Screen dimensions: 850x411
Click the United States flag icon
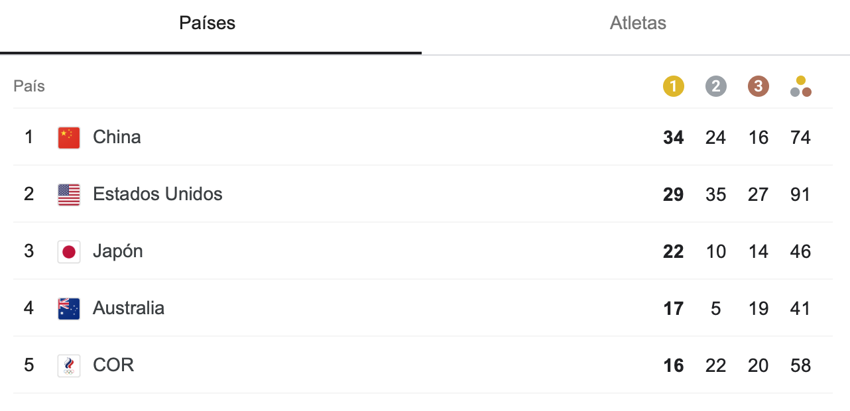[x=69, y=194]
